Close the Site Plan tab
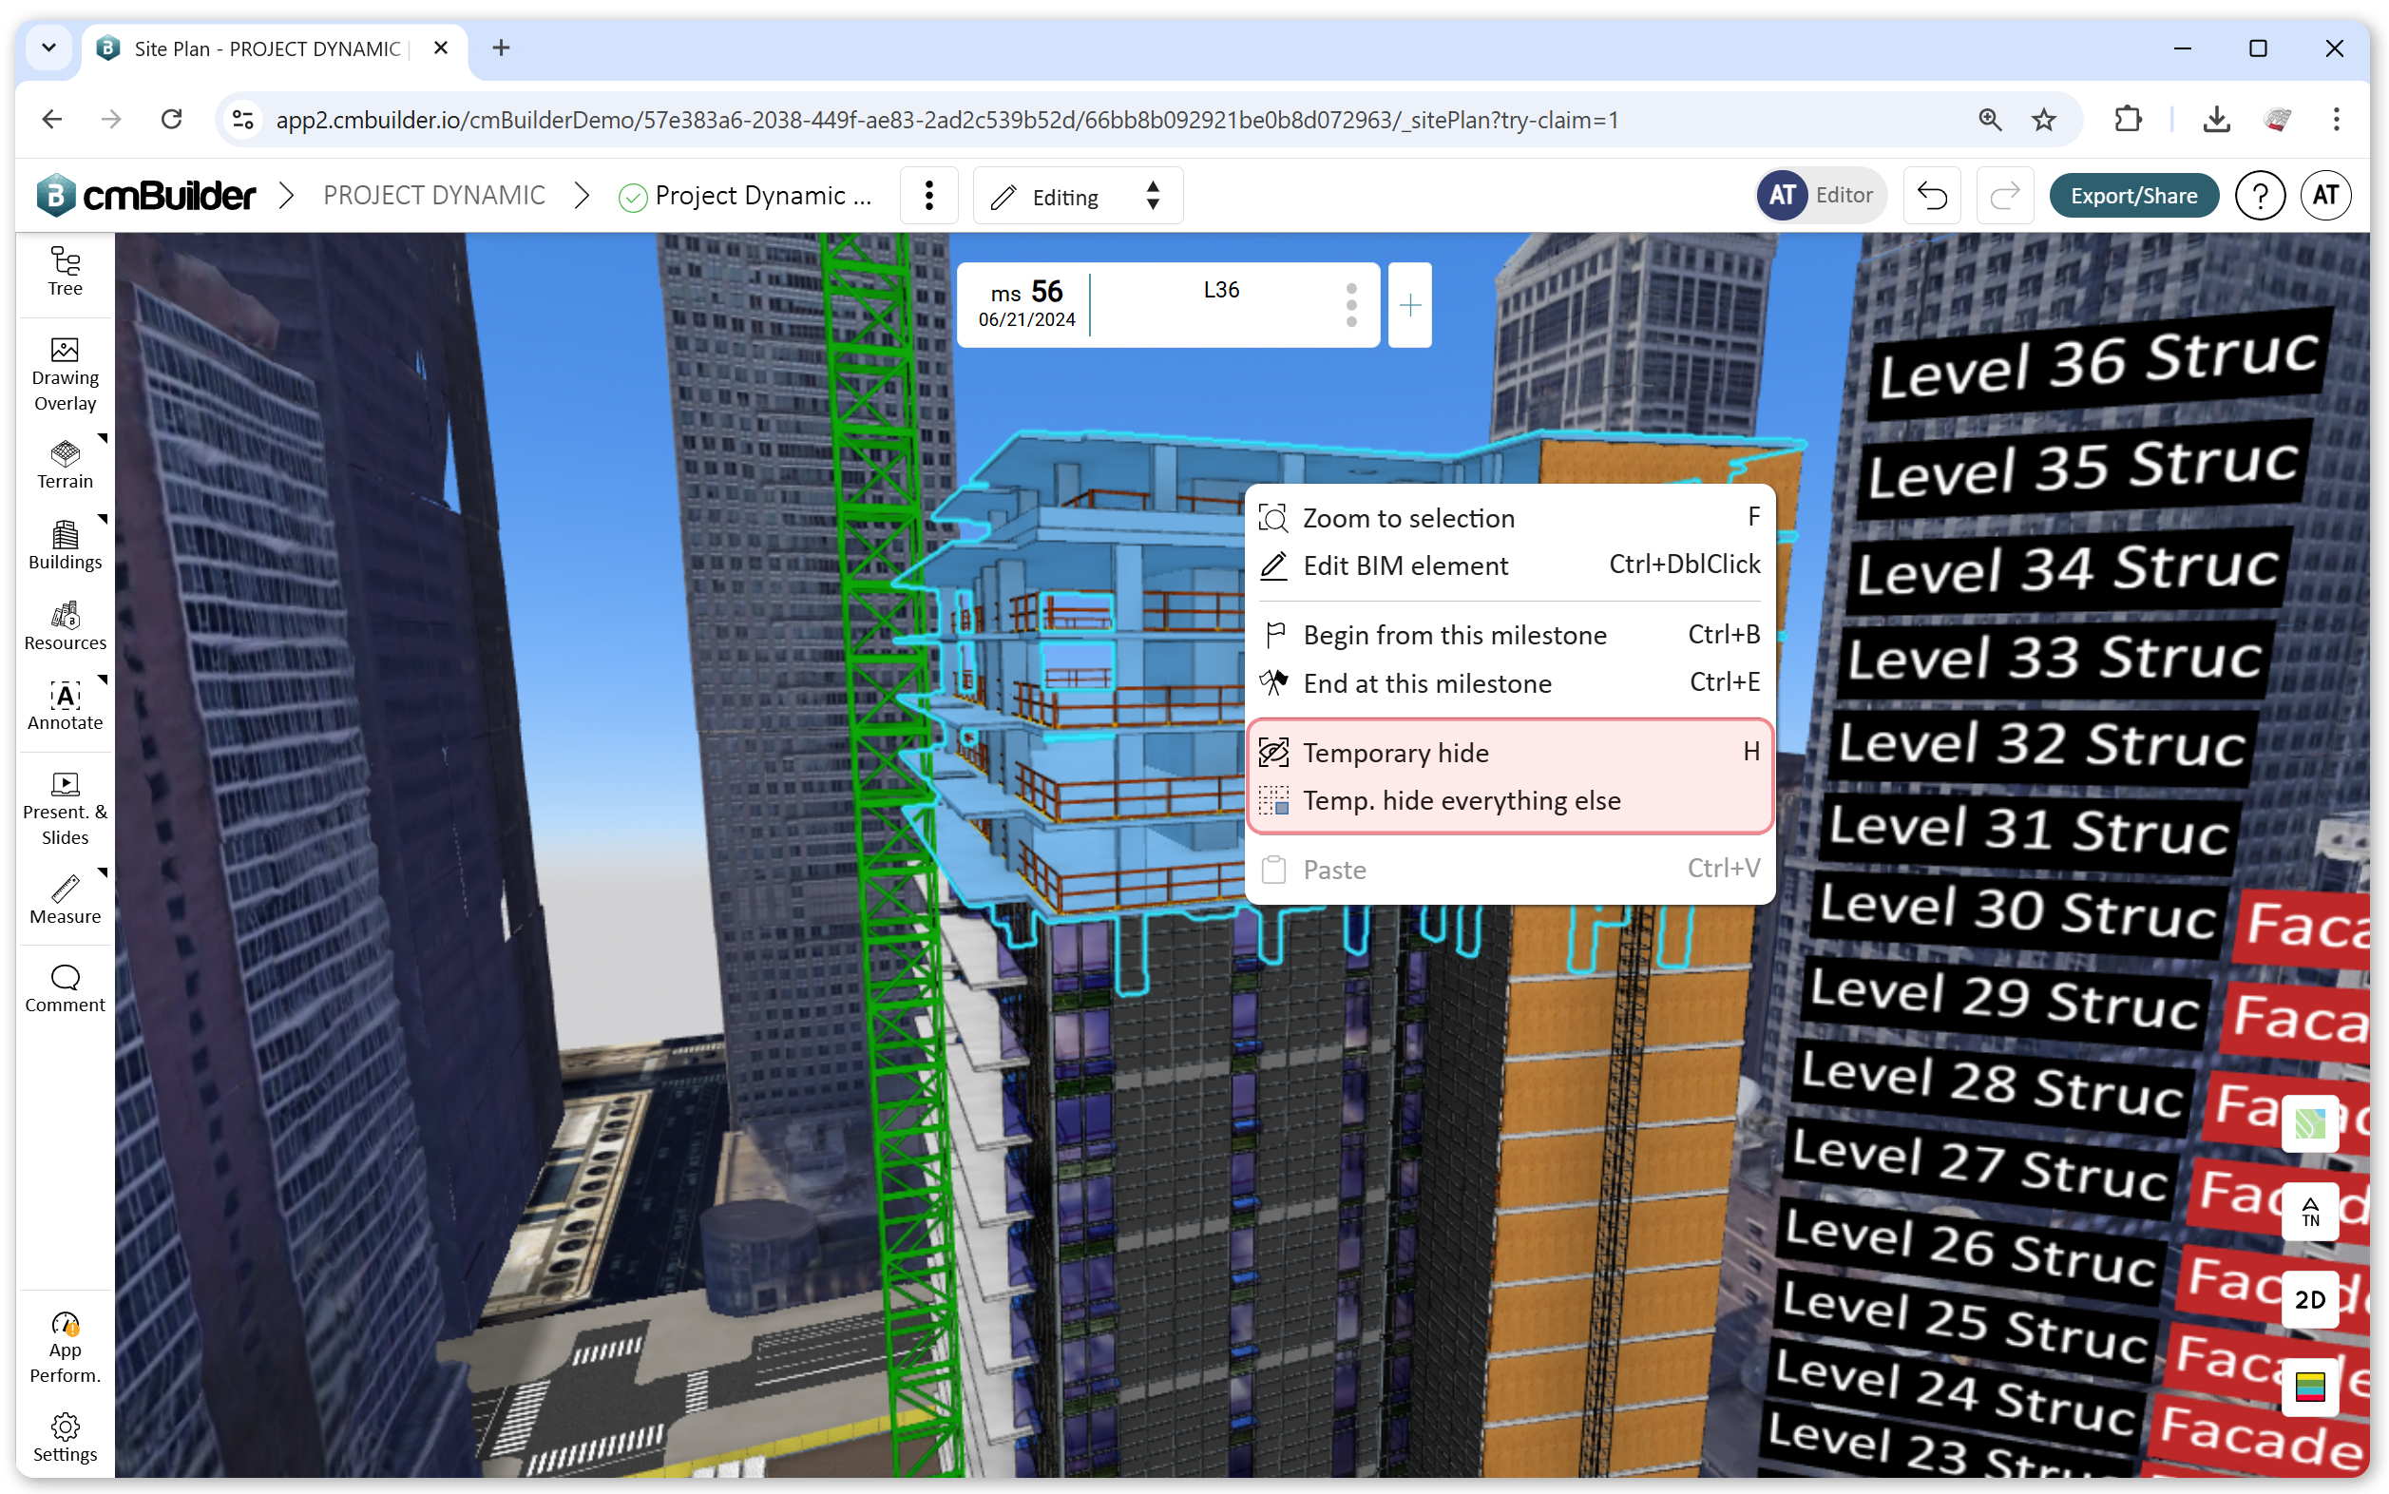 pos(441,48)
